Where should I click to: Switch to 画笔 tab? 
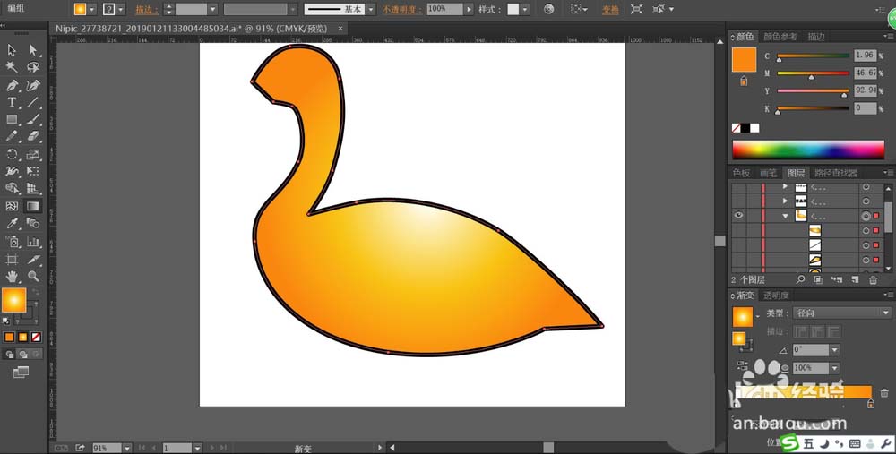[x=768, y=173]
